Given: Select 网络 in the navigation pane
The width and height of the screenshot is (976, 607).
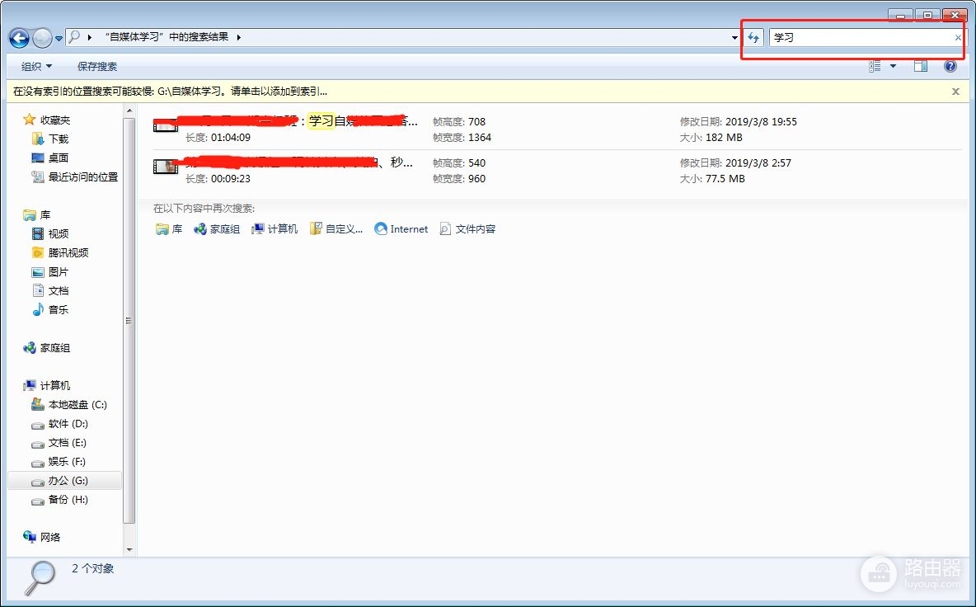Looking at the screenshot, I should point(42,537).
